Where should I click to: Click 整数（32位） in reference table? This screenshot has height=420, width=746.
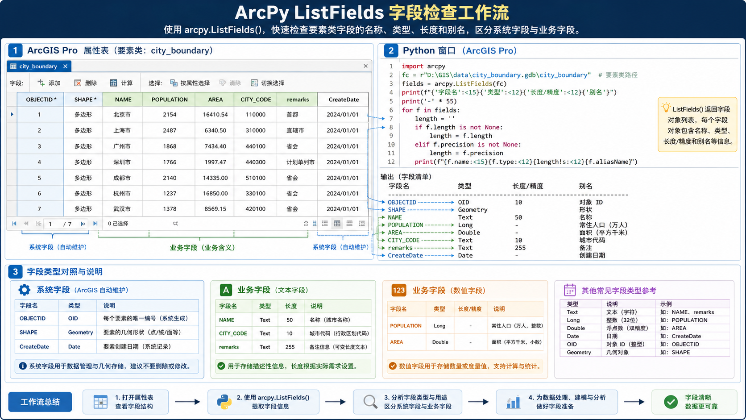(622, 320)
